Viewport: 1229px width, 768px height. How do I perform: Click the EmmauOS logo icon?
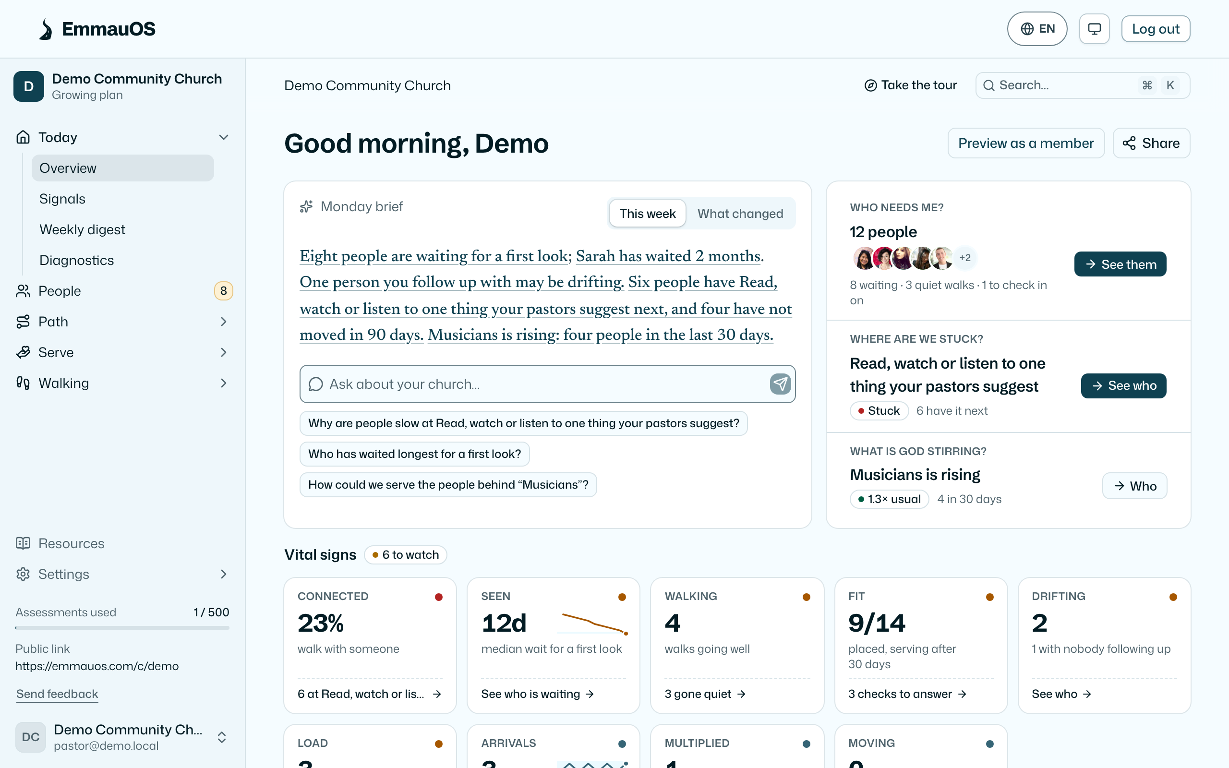(x=46, y=29)
